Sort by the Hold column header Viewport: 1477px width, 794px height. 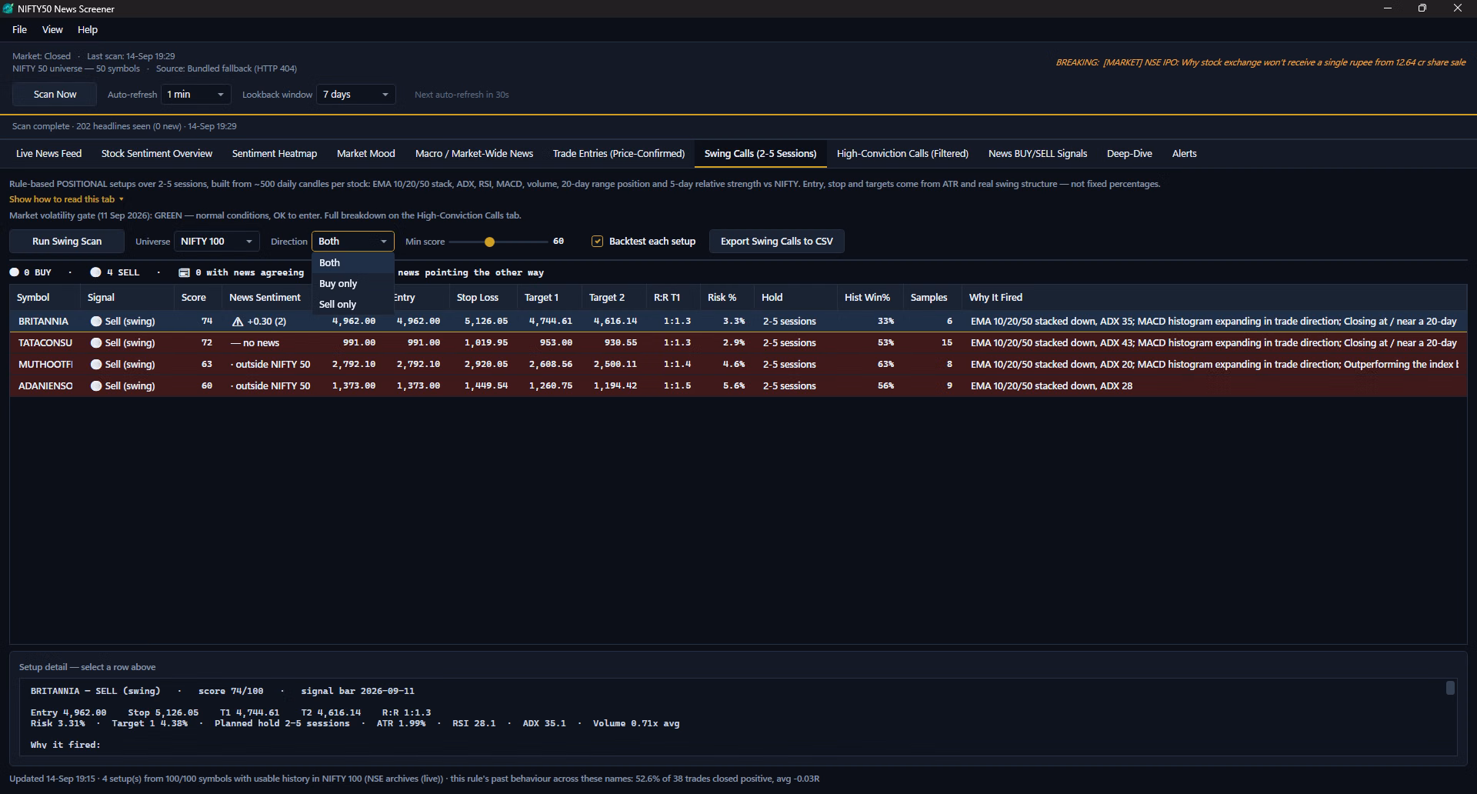[795, 298]
